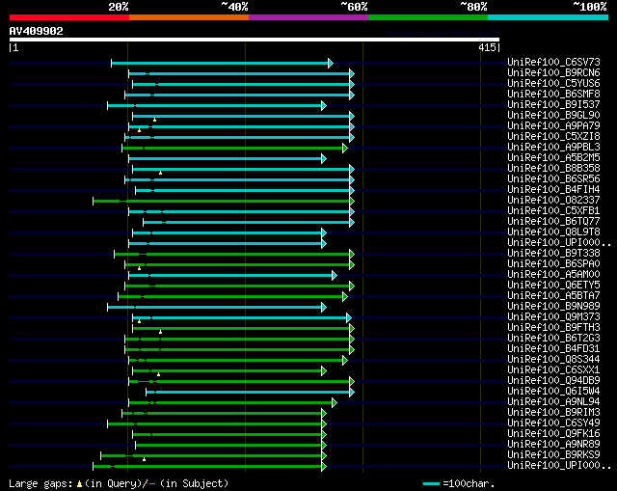Select the UniRef100_Q9FK16 label
Viewport: 617px width, 491px height.
point(553,434)
